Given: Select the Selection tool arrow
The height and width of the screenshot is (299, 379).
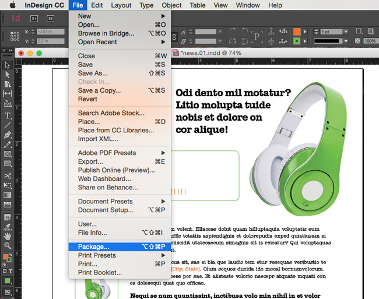Looking at the screenshot, I should [x=7, y=65].
